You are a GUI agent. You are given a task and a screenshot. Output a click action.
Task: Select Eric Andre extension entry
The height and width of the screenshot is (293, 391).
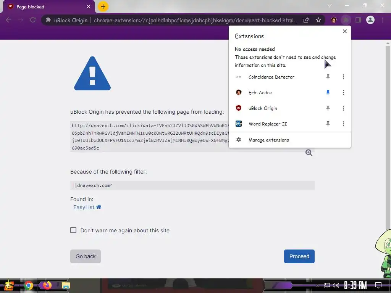click(x=260, y=93)
